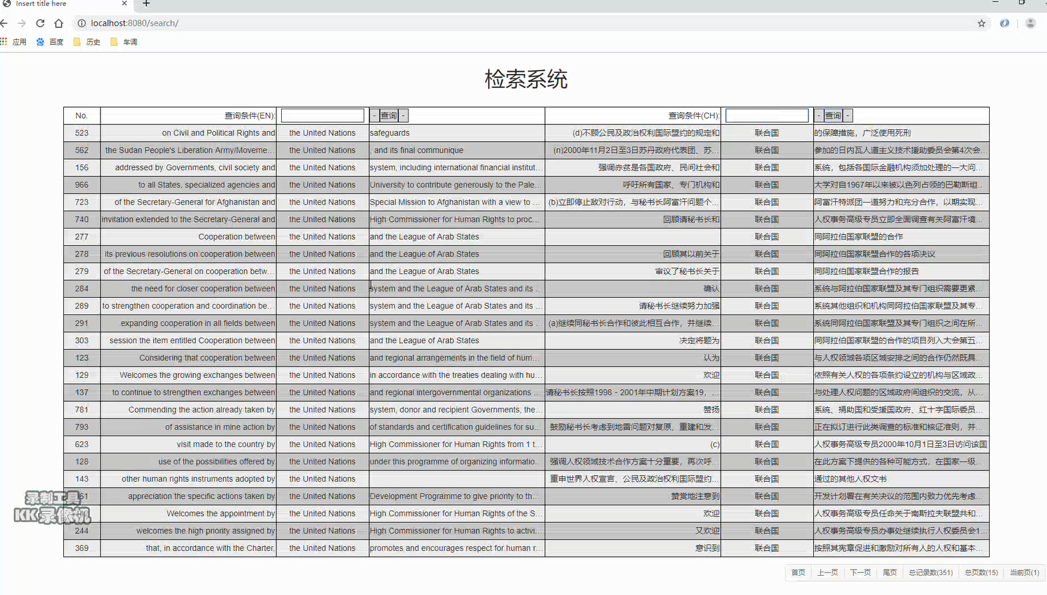Image resolution: width=1047 pixels, height=595 pixels.
Task: Select the 'Insert title here' tab
Action: click(x=65, y=3)
